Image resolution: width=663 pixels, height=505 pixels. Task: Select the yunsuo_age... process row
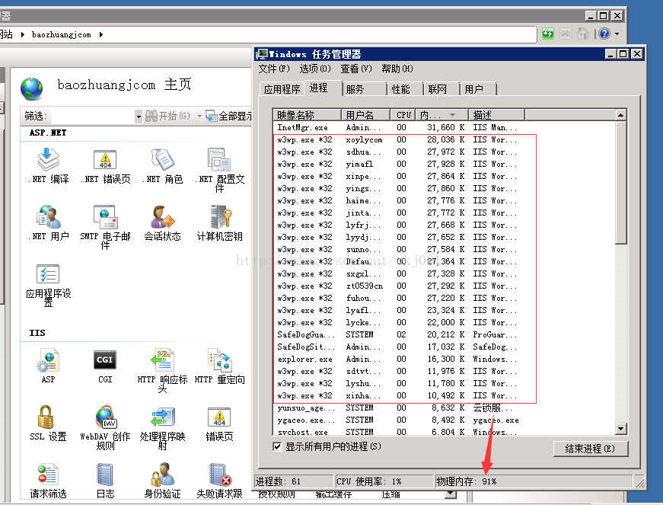[x=444, y=408]
